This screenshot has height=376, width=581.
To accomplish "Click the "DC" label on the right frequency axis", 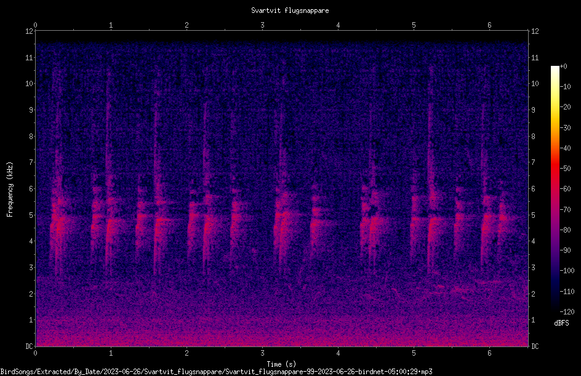I will point(535,346).
